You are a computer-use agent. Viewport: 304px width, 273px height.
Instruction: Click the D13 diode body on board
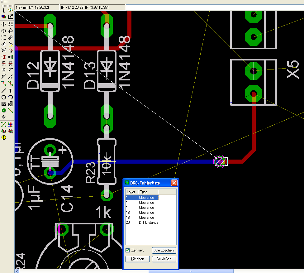point(107,71)
